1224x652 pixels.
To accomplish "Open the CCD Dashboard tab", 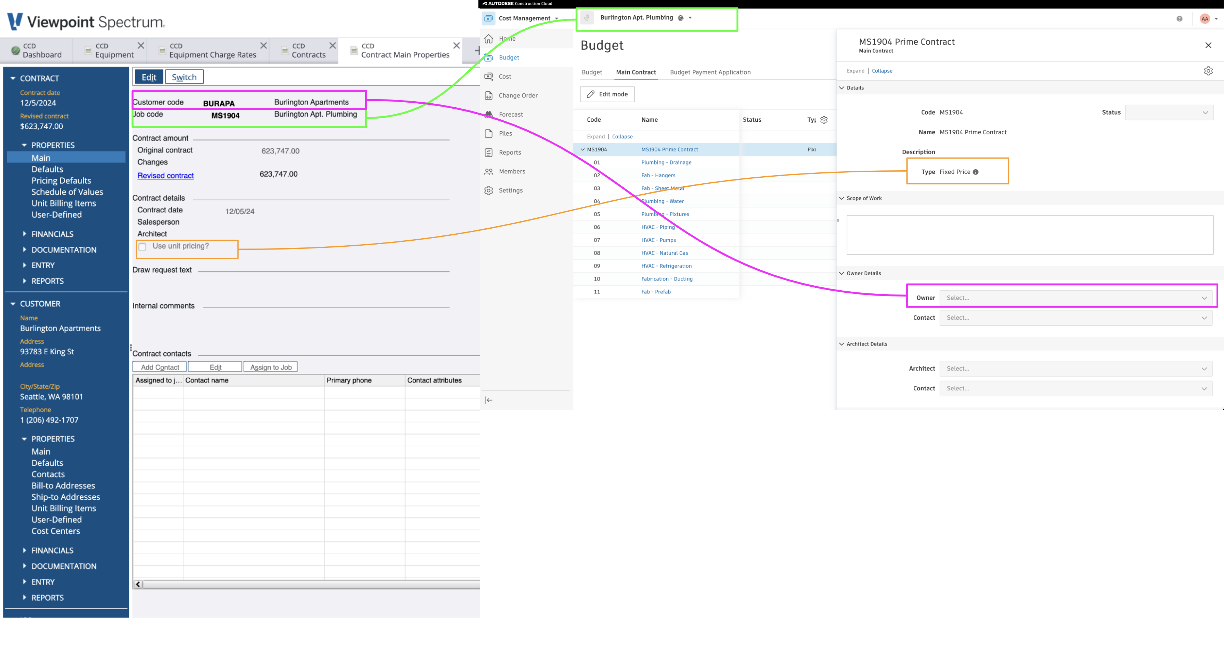I will click(x=36, y=50).
